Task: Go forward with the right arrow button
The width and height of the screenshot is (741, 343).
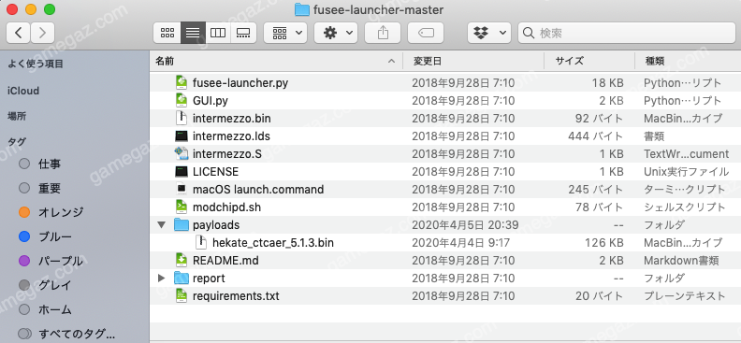Action: [x=42, y=33]
